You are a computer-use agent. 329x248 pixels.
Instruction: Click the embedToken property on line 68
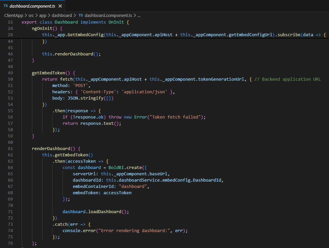(86, 193)
